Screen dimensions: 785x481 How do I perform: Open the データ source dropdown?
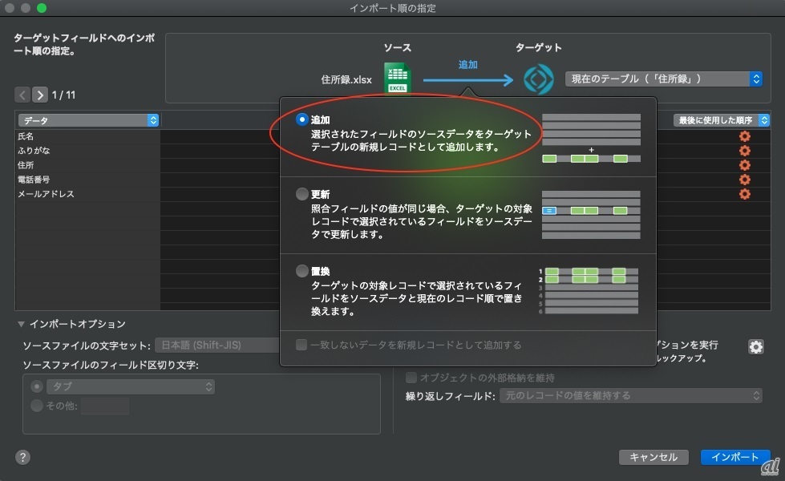(87, 120)
